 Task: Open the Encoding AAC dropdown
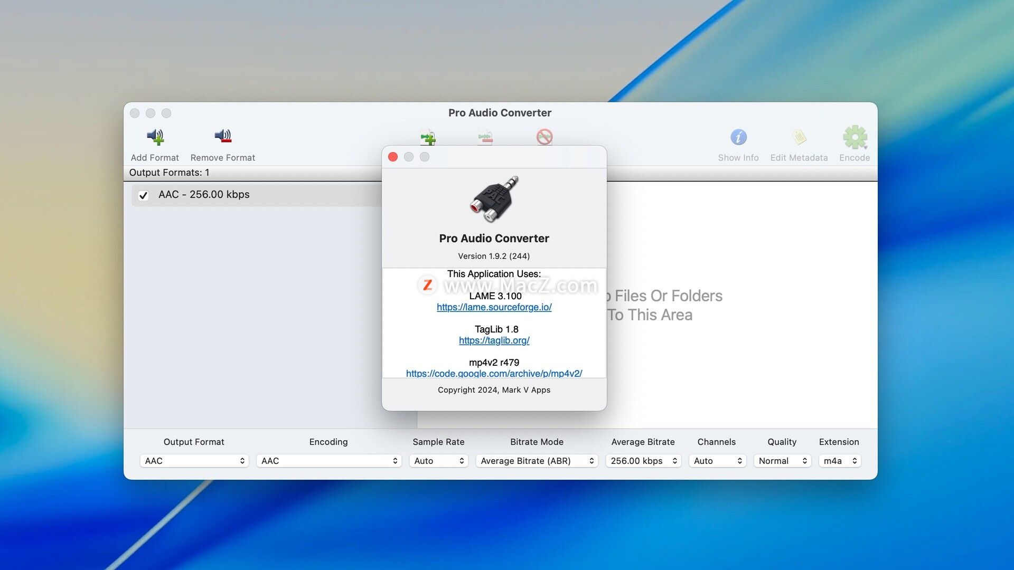pyautogui.click(x=329, y=461)
